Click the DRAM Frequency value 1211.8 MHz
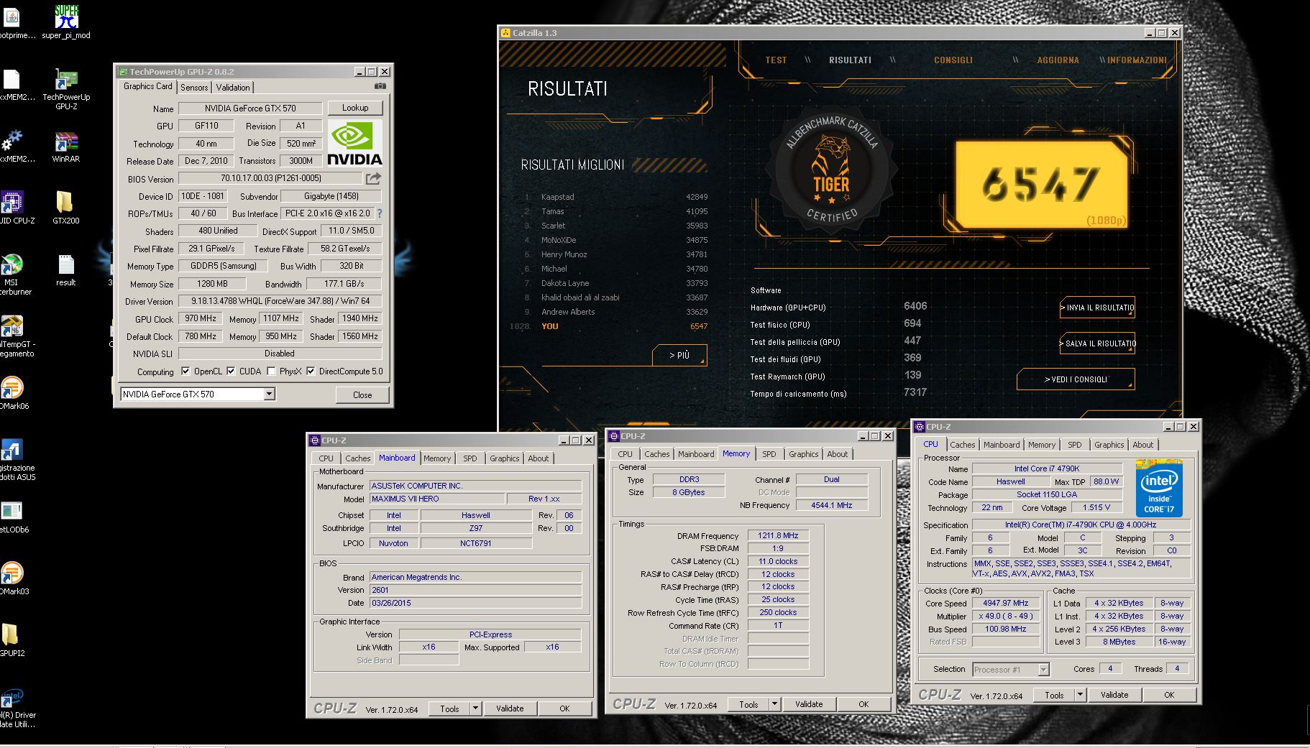Viewport: 1310px width, 748px height. coord(778,535)
